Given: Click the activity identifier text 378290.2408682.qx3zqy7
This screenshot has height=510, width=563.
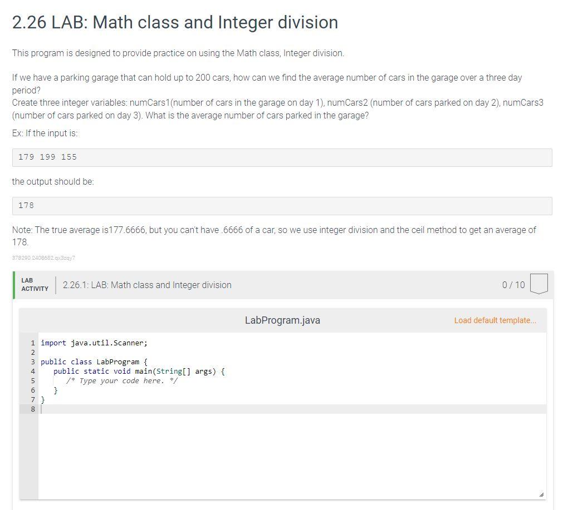Looking at the screenshot, I should point(43,258).
